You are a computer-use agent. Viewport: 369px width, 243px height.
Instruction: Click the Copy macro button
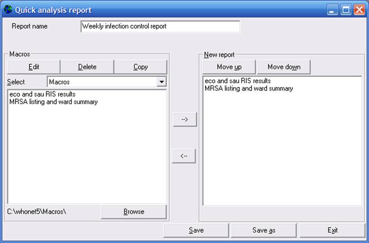140,67
